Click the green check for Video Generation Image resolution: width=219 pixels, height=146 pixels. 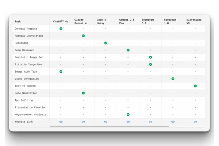click(x=173, y=79)
